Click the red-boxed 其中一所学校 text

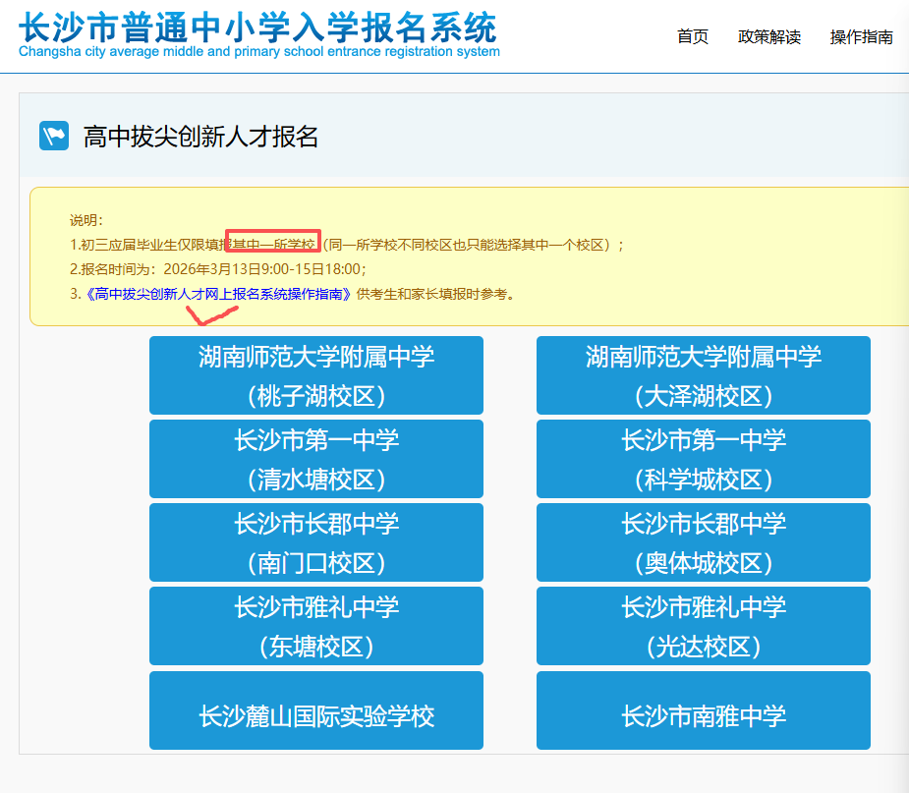point(273,244)
